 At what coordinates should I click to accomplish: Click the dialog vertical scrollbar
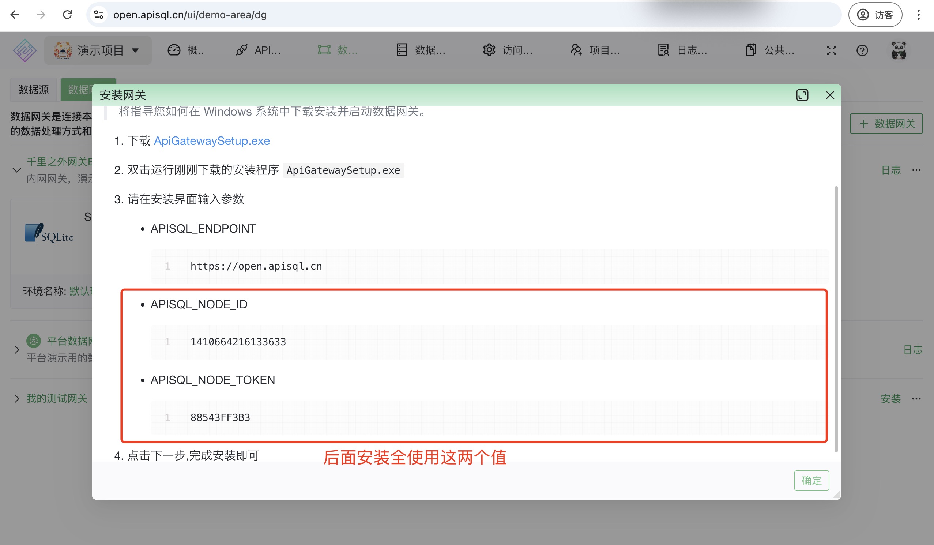click(836, 319)
